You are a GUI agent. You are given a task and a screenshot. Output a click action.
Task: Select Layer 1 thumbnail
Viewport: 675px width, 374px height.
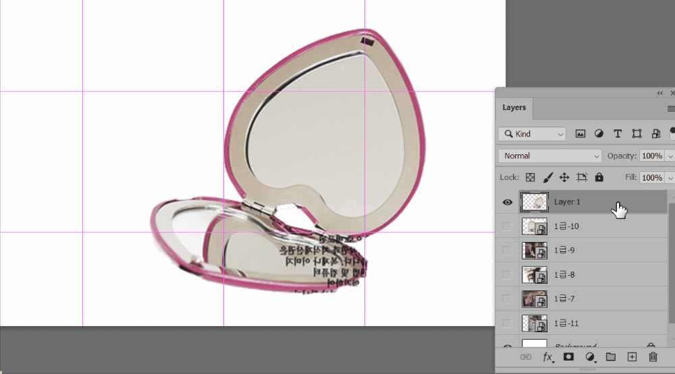click(x=535, y=202)
